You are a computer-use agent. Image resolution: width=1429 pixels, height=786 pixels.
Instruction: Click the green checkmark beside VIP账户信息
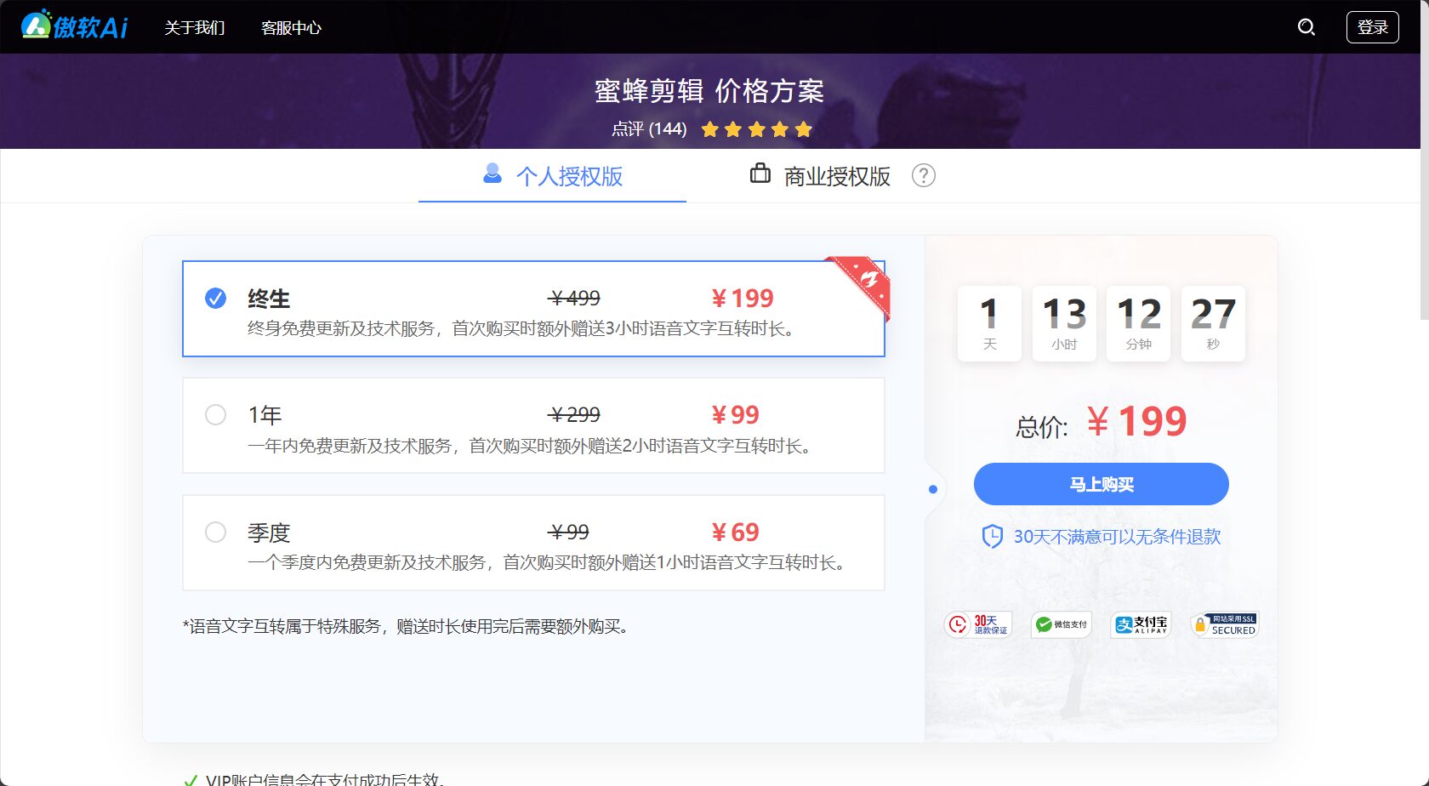[x=191, y=780]
